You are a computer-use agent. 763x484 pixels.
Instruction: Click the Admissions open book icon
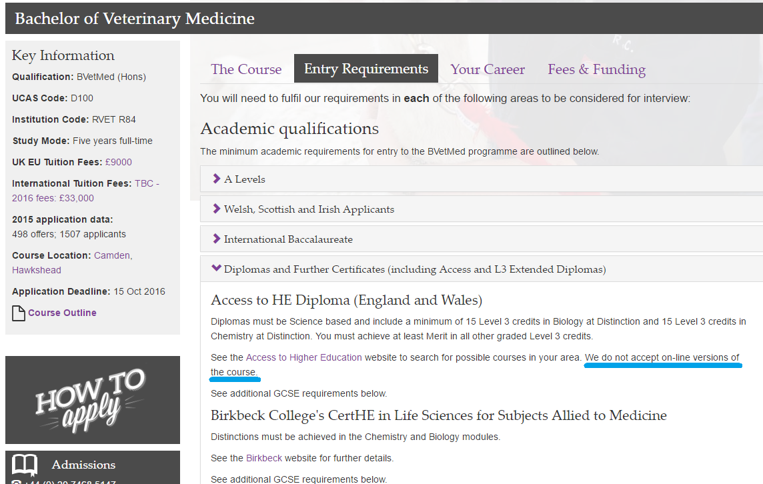pos(24,465)
